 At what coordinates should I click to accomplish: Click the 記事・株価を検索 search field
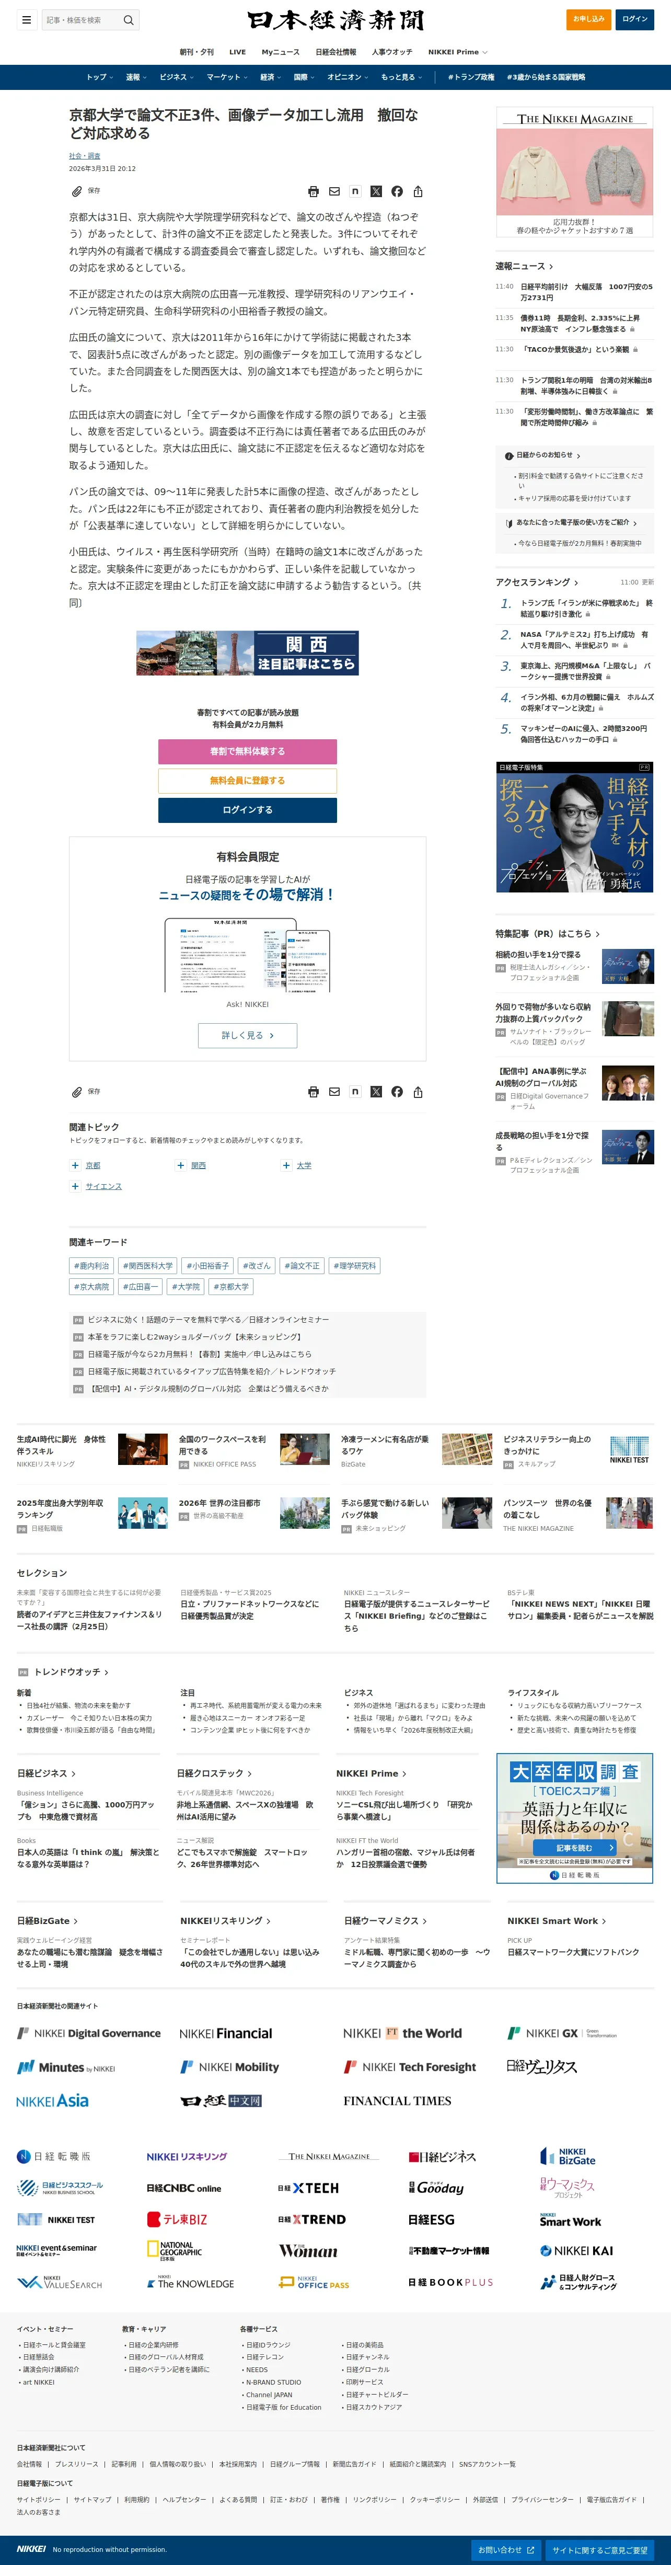[x=82, y=20]
